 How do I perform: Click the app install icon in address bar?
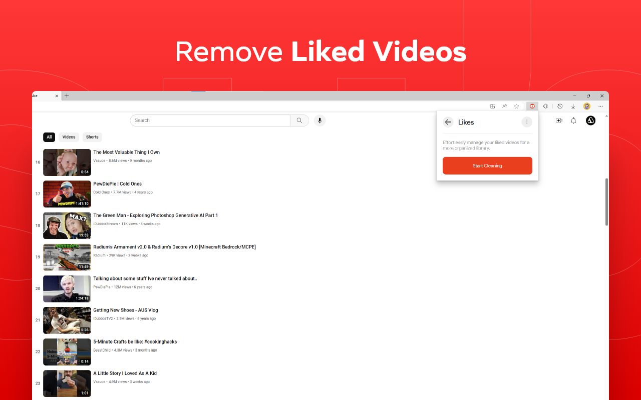pos(493,106)
